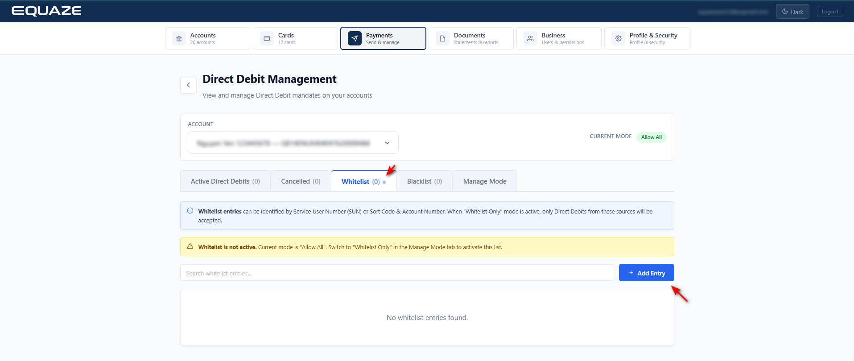Switch to the Cancelled tab
This screenshot has width=854, height=361.
pos(301,181)
